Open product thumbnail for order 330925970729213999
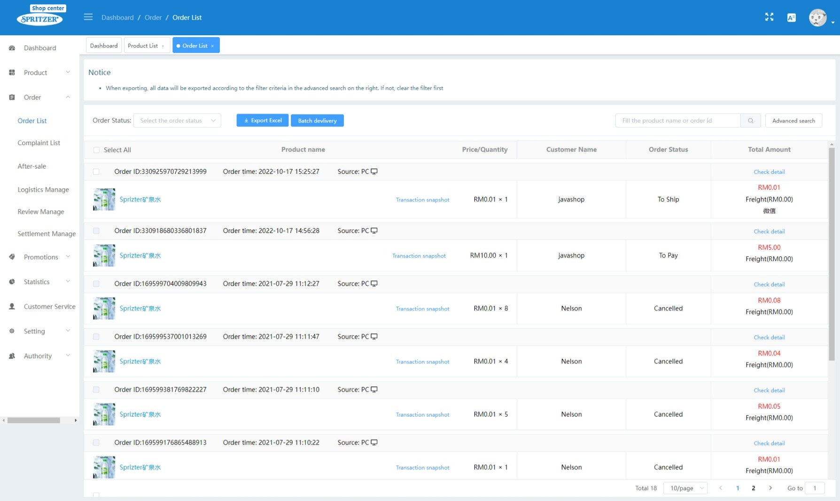 click(x=104, y=200)
